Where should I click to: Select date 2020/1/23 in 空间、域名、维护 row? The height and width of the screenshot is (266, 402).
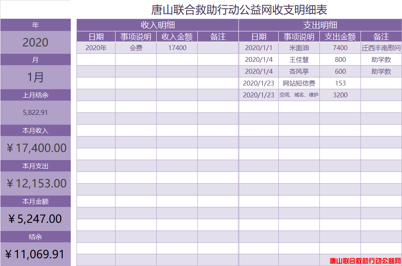coord(259,95)
